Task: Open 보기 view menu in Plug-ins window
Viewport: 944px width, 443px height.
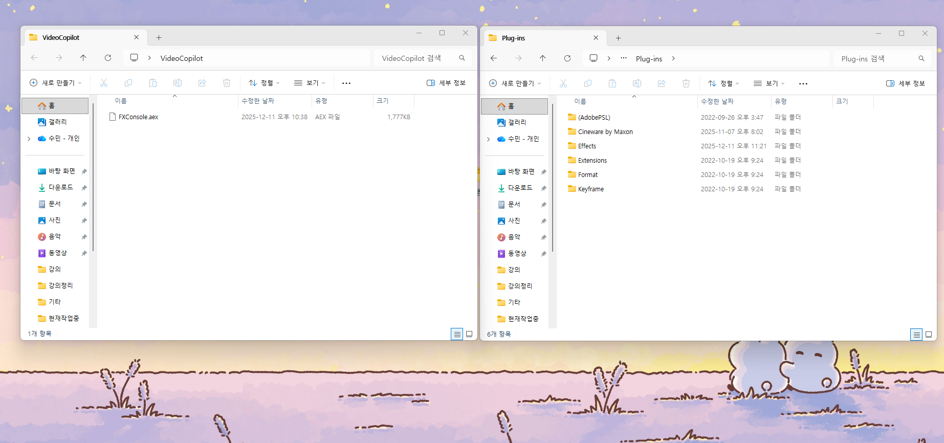Action: [x=769, y=83]
